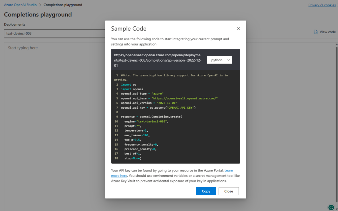Screen dimensions: 338x211
Task: Open the Privacy & cookies link
Action: 321,5
